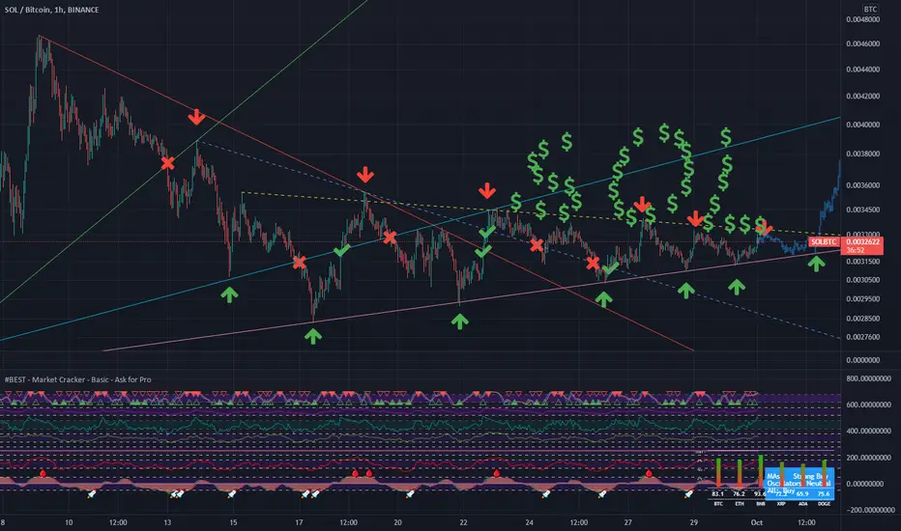Click the BNB column label in the indicator table
This screenshot has height=531, width=901.
761,504
